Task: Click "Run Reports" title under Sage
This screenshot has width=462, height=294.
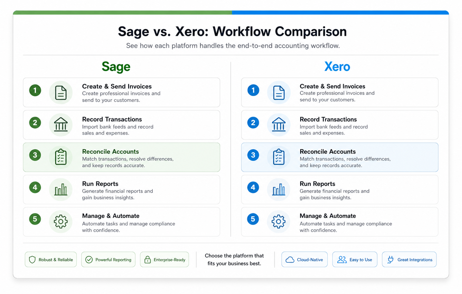Action: coord(100,184)
